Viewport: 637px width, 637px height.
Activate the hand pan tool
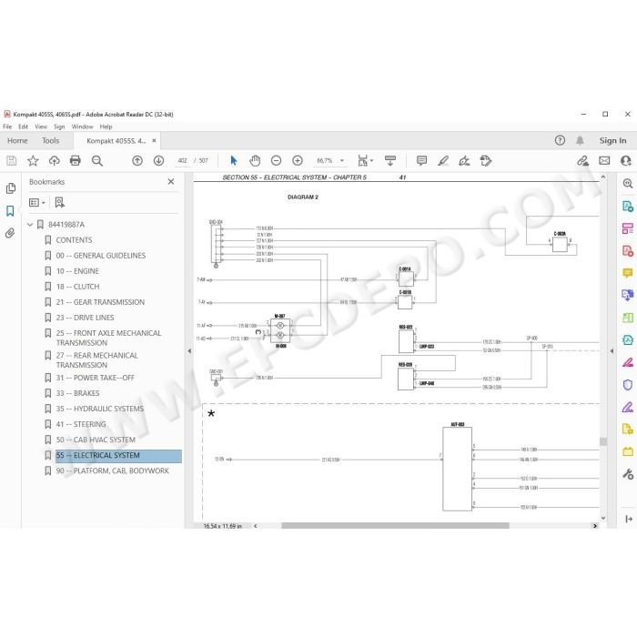[255, 161]
